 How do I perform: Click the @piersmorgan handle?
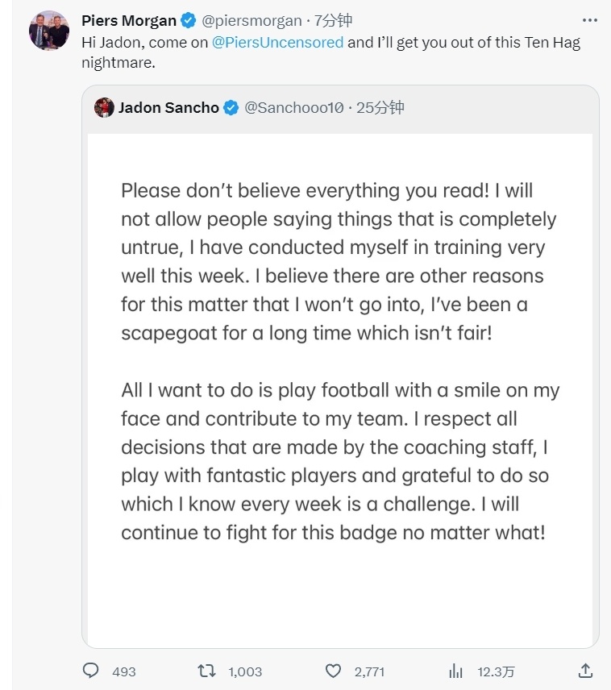[x=251, y=21]
